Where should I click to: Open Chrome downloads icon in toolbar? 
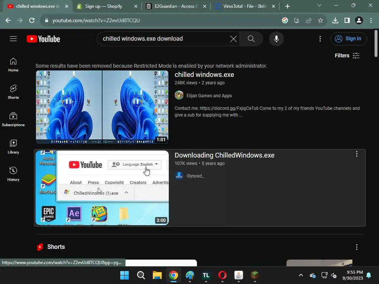click(335, 20)
